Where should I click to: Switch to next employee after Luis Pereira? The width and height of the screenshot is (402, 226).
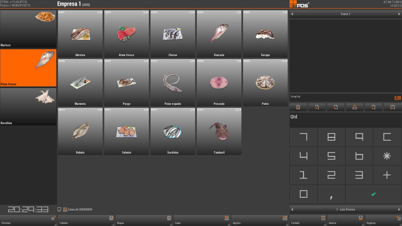coord(399,209)
